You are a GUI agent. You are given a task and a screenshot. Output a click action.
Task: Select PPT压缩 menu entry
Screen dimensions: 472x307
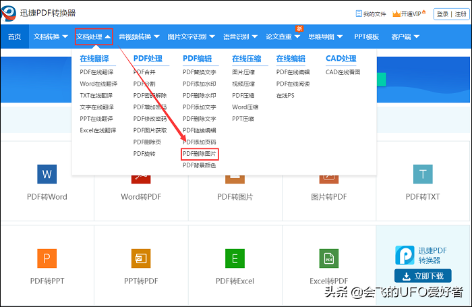point(243,119)
